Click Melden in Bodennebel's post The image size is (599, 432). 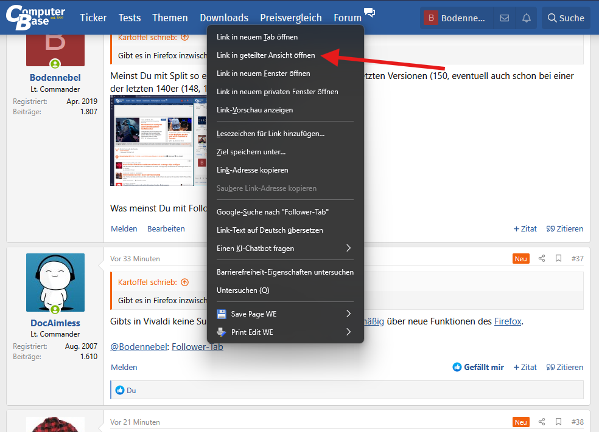(124, 229)
